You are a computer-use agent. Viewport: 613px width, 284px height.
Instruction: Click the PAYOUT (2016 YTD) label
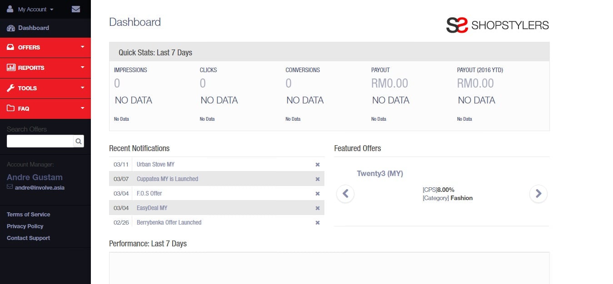[480, 70]
